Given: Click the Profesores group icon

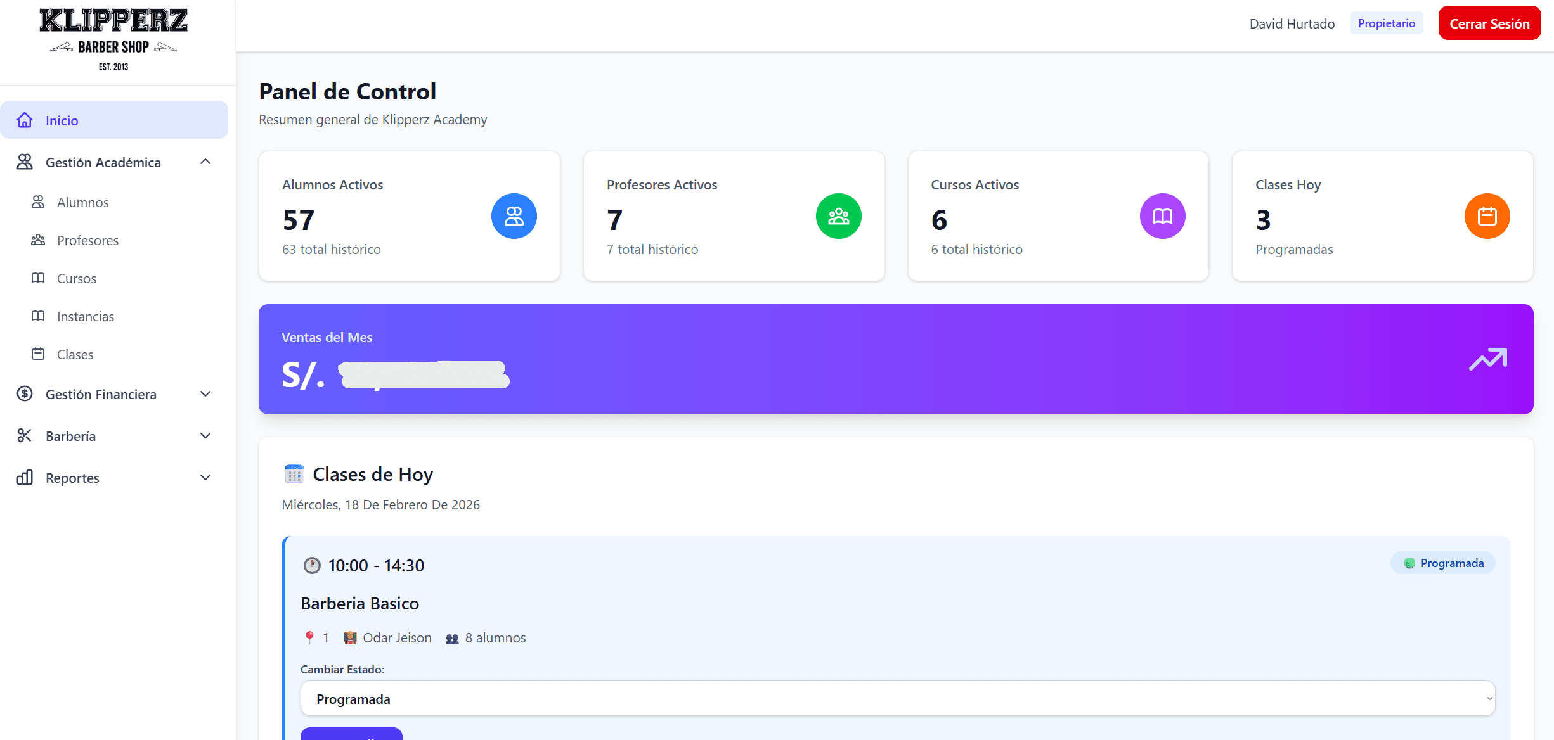Looking at the screenshot, I should click(38, 240).
